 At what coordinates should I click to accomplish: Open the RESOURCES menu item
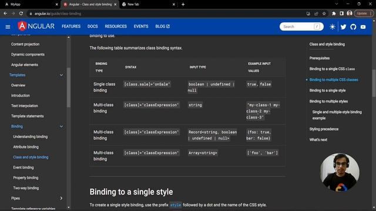[116, 26]
